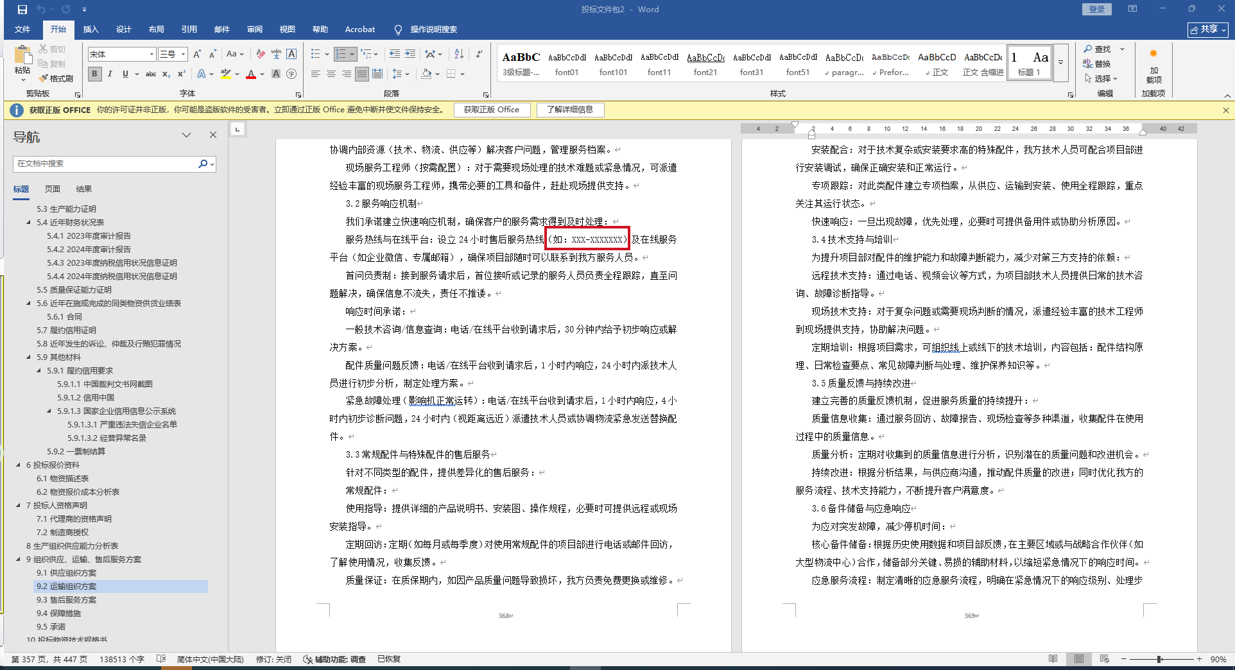Open the navigation pane options chevron
This screenshot has width=1235, height=670.
186,135
